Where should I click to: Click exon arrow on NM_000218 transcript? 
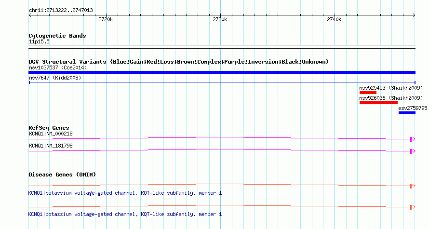(x=413, y=139)
